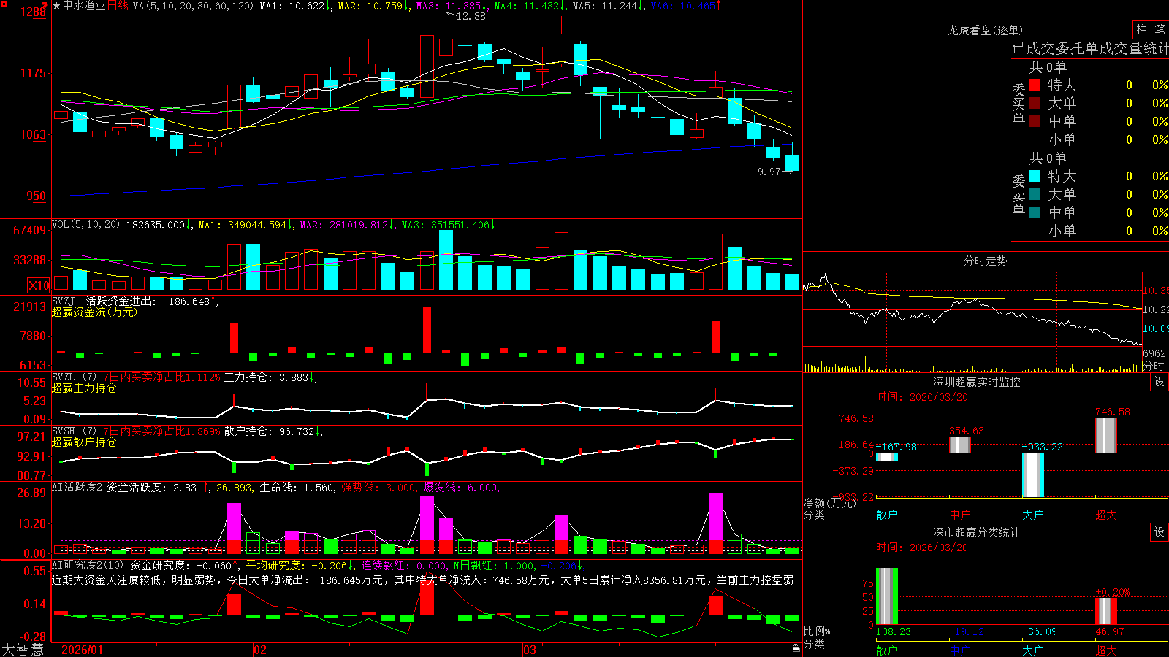The width and height of the screenshot is (1169, 657).
Task: Click the 超赢主力持仓 label
Action: [x=84, y=388]
